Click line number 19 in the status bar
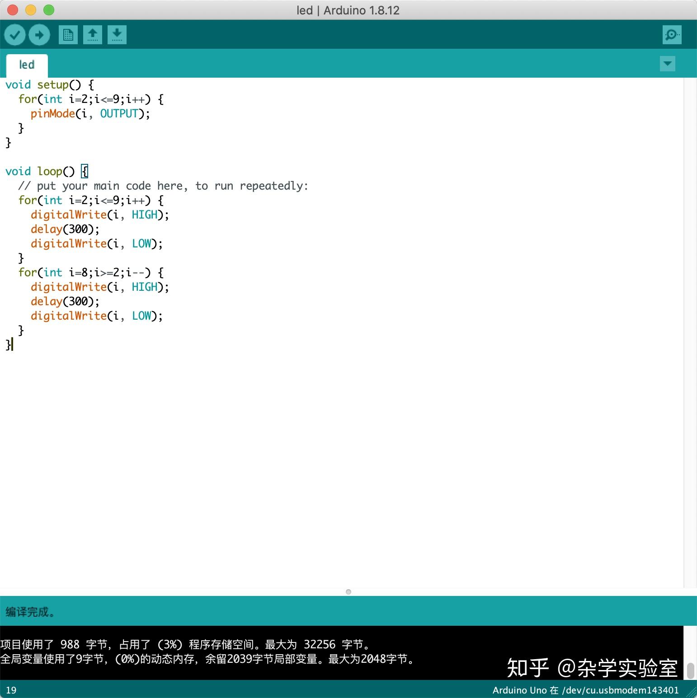 pos(10,690)
